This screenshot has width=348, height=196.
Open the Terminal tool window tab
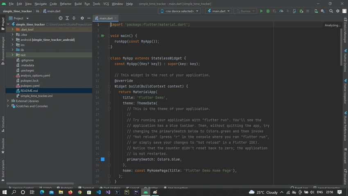click(86, 188)
